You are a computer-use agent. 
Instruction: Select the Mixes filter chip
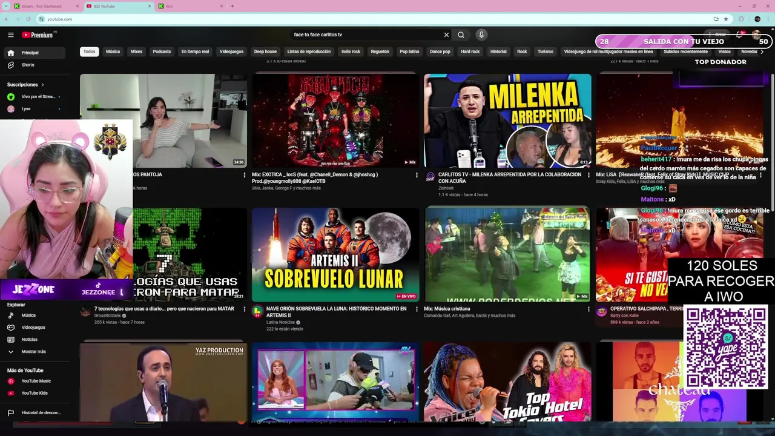point(137,51)
